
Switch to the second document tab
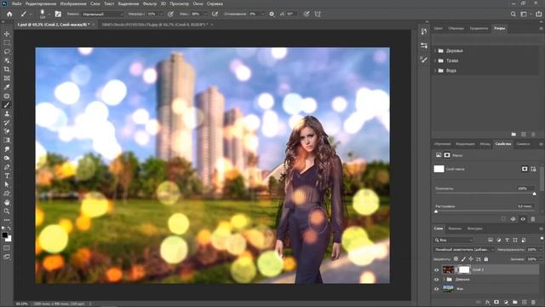click(155, 25)
